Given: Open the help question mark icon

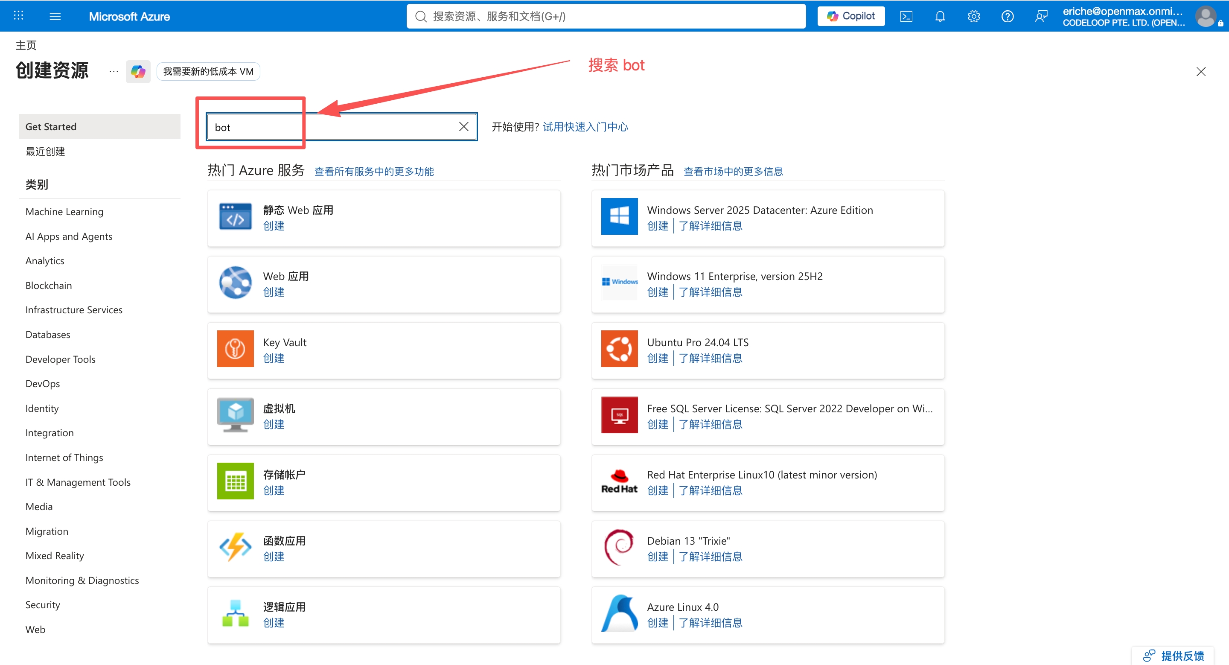Looking at the screenshot, I should [x=1007, y=16].
